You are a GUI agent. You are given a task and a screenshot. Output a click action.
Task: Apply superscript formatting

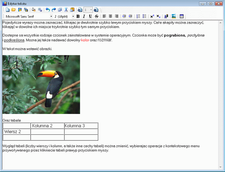click(152, 17)
